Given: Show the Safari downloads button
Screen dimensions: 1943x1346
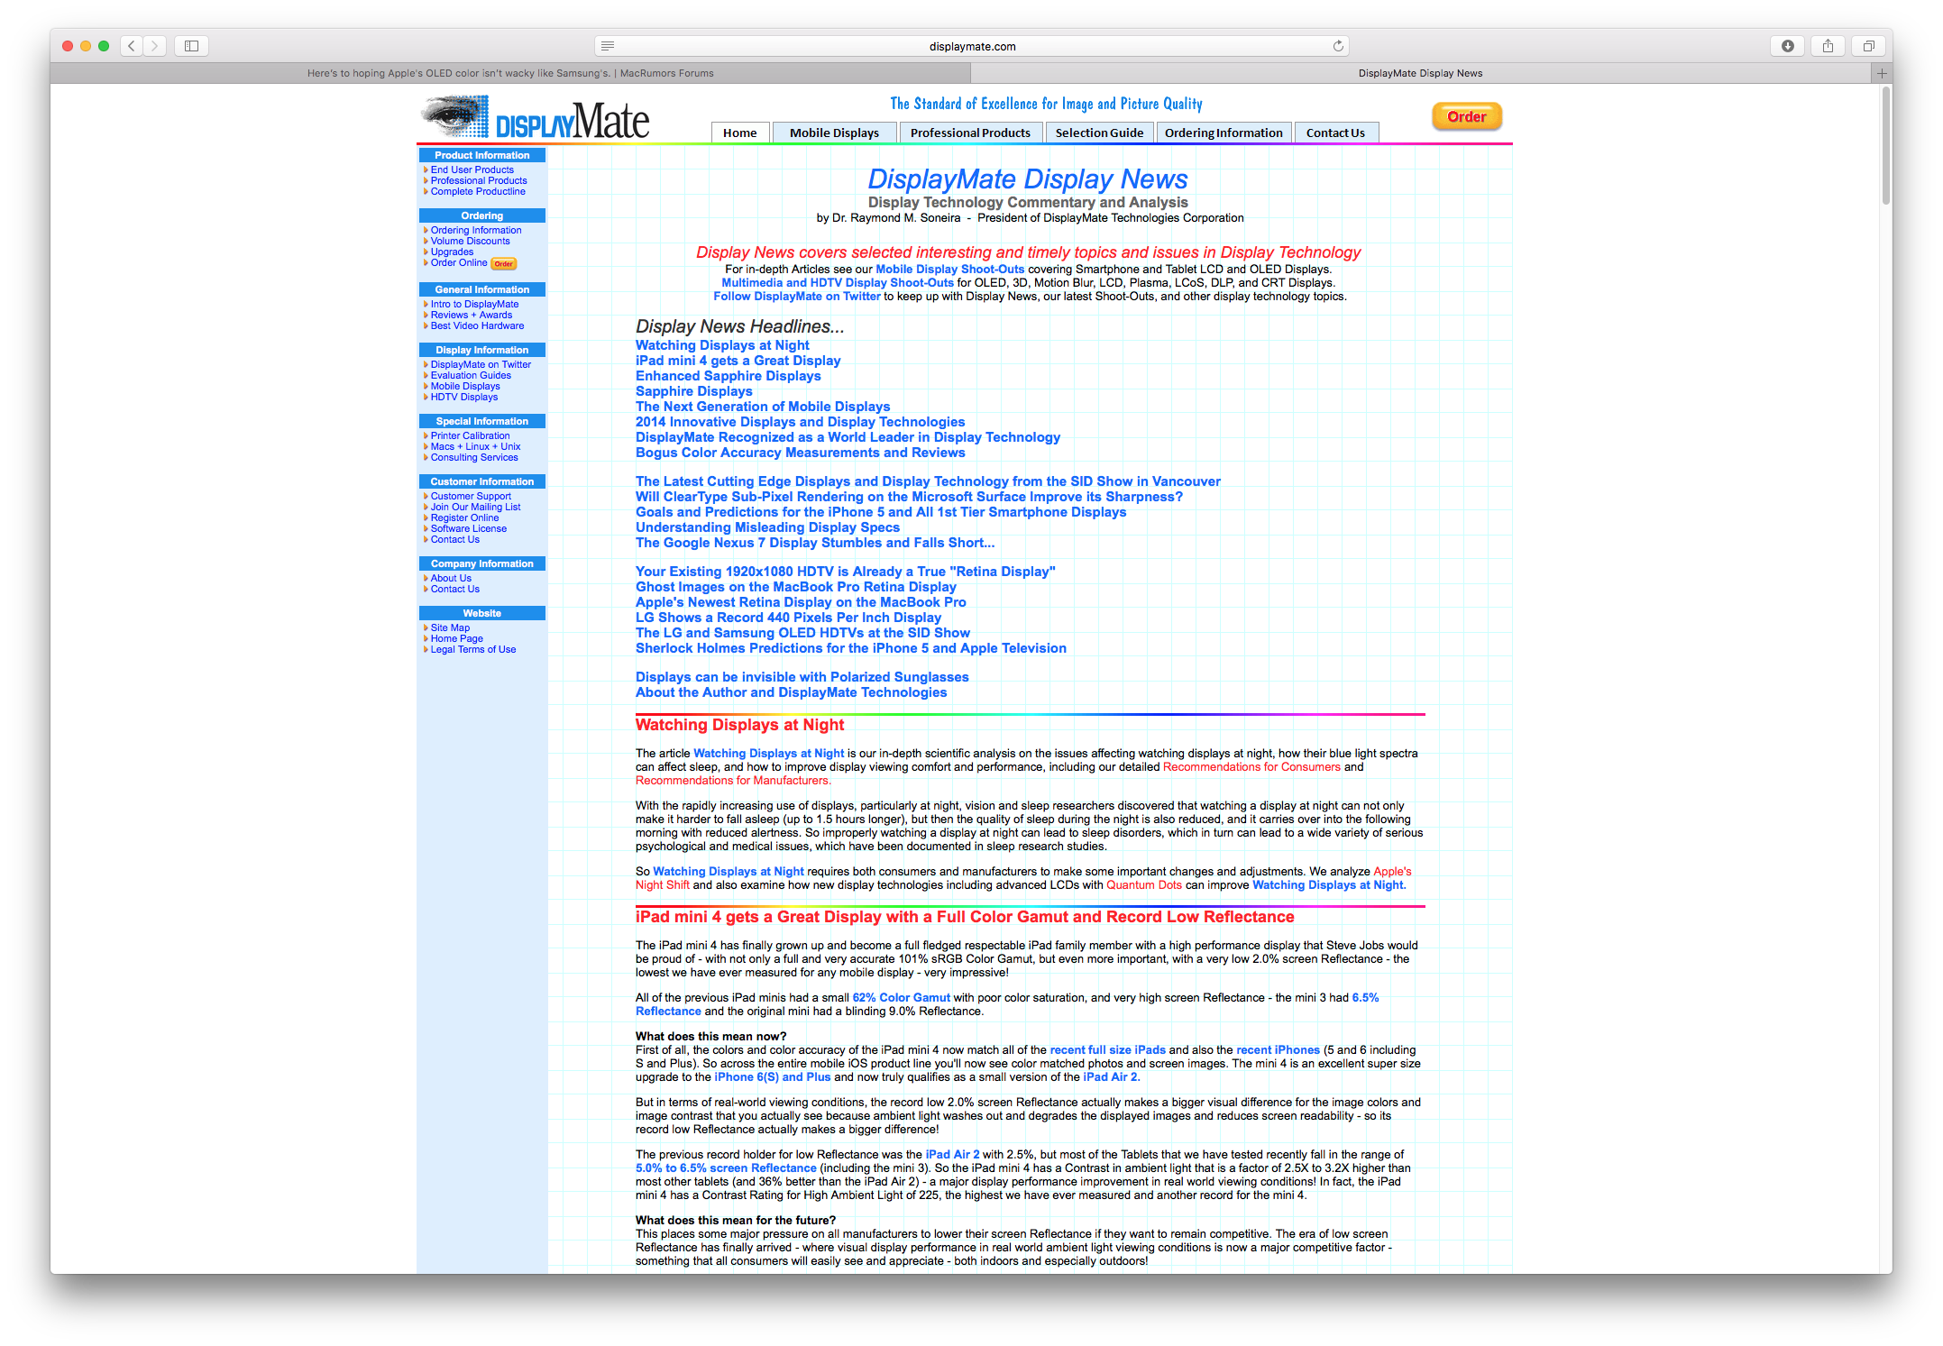Looking at the screenshot, I should click(1788, 46).
